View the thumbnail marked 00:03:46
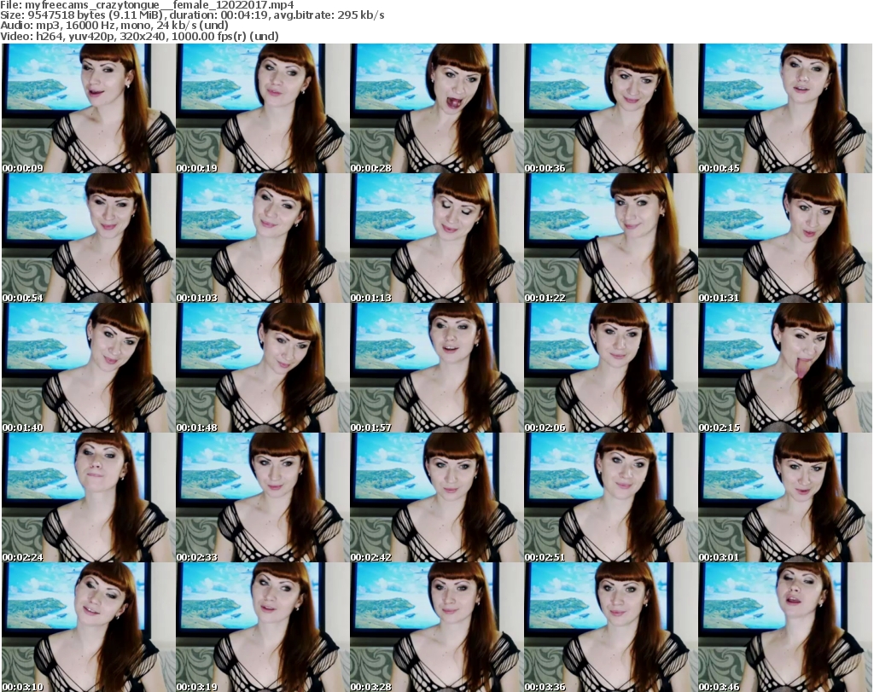Screen dimensions: 874x692 pos(785,627)
